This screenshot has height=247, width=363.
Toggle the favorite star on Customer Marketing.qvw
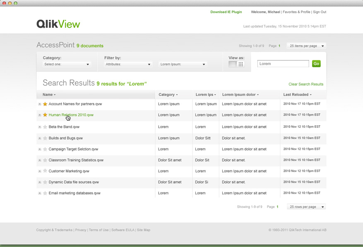click(x=45, y=171)
